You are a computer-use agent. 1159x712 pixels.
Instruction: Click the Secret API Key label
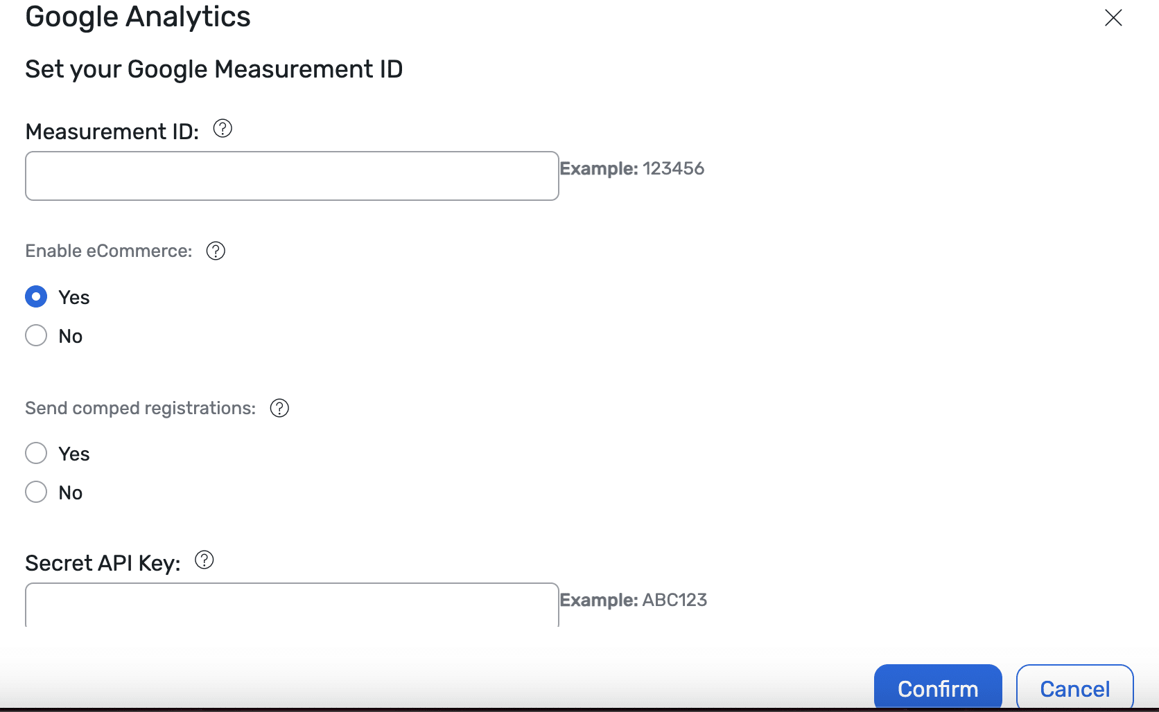tap(102, 562)
